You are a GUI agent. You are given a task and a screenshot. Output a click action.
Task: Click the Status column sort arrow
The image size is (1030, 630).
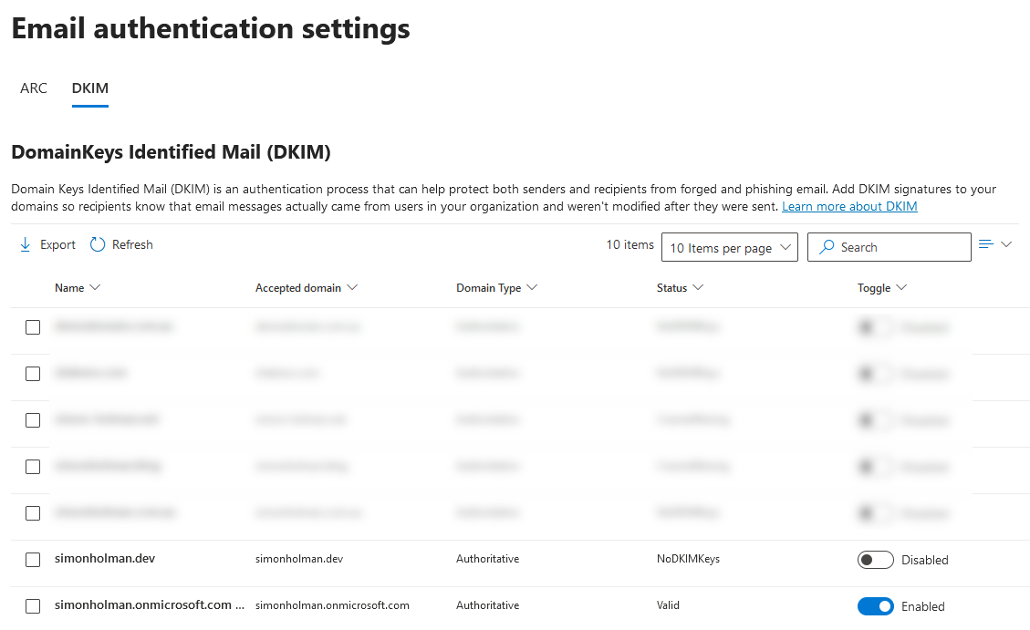click(700, 287)
